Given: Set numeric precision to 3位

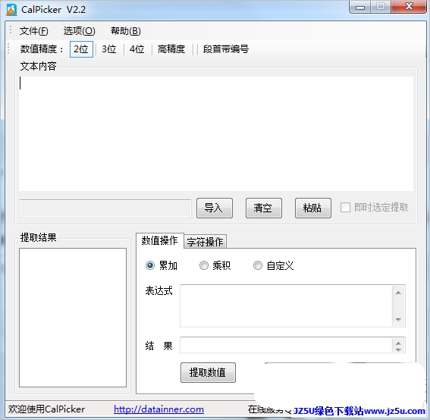Looking at the screenshot, I should coord(109,49).
